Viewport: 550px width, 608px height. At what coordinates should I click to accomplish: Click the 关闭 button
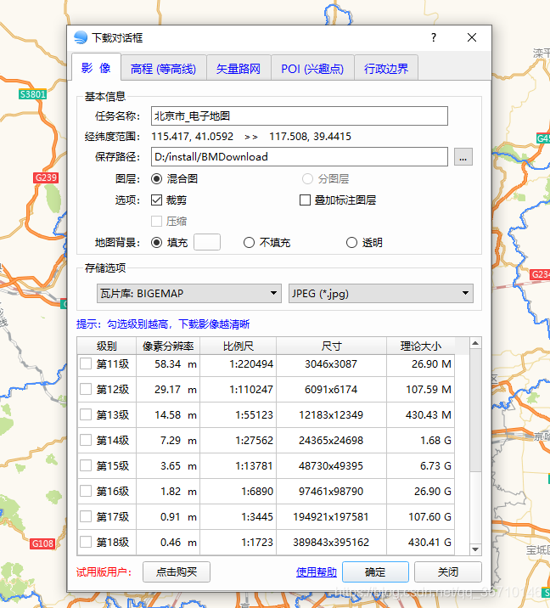pyautogui.click(x=448, y=572)
